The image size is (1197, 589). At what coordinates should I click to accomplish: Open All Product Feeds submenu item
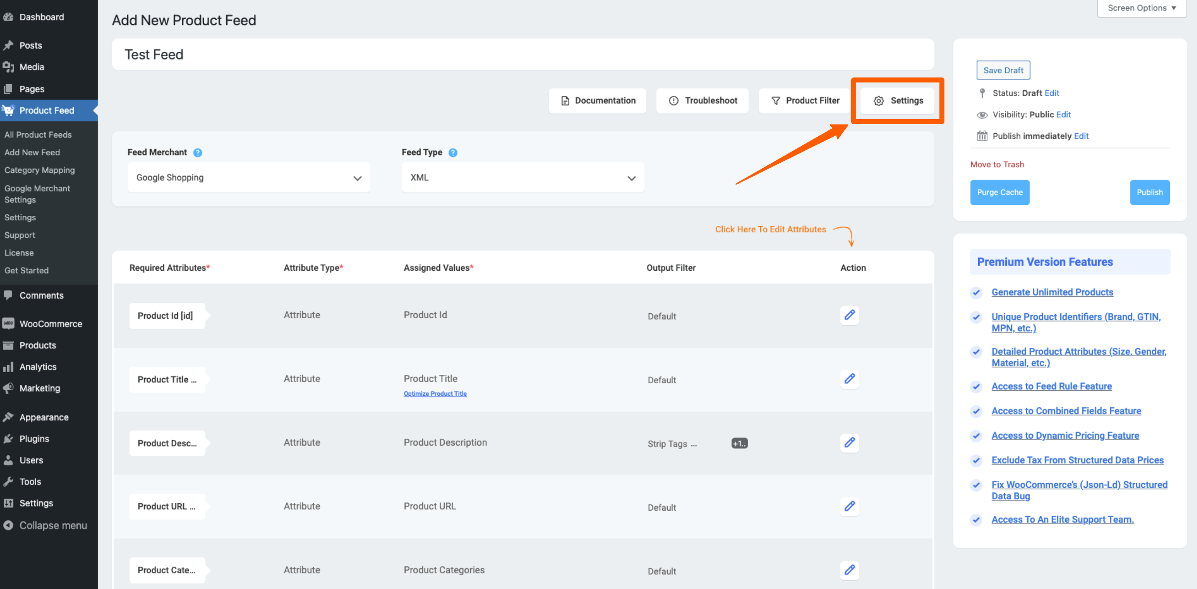click(38, 135)
